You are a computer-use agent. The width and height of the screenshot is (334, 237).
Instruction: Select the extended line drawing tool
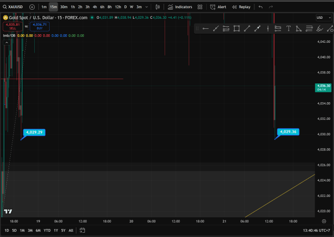[216, 28]
